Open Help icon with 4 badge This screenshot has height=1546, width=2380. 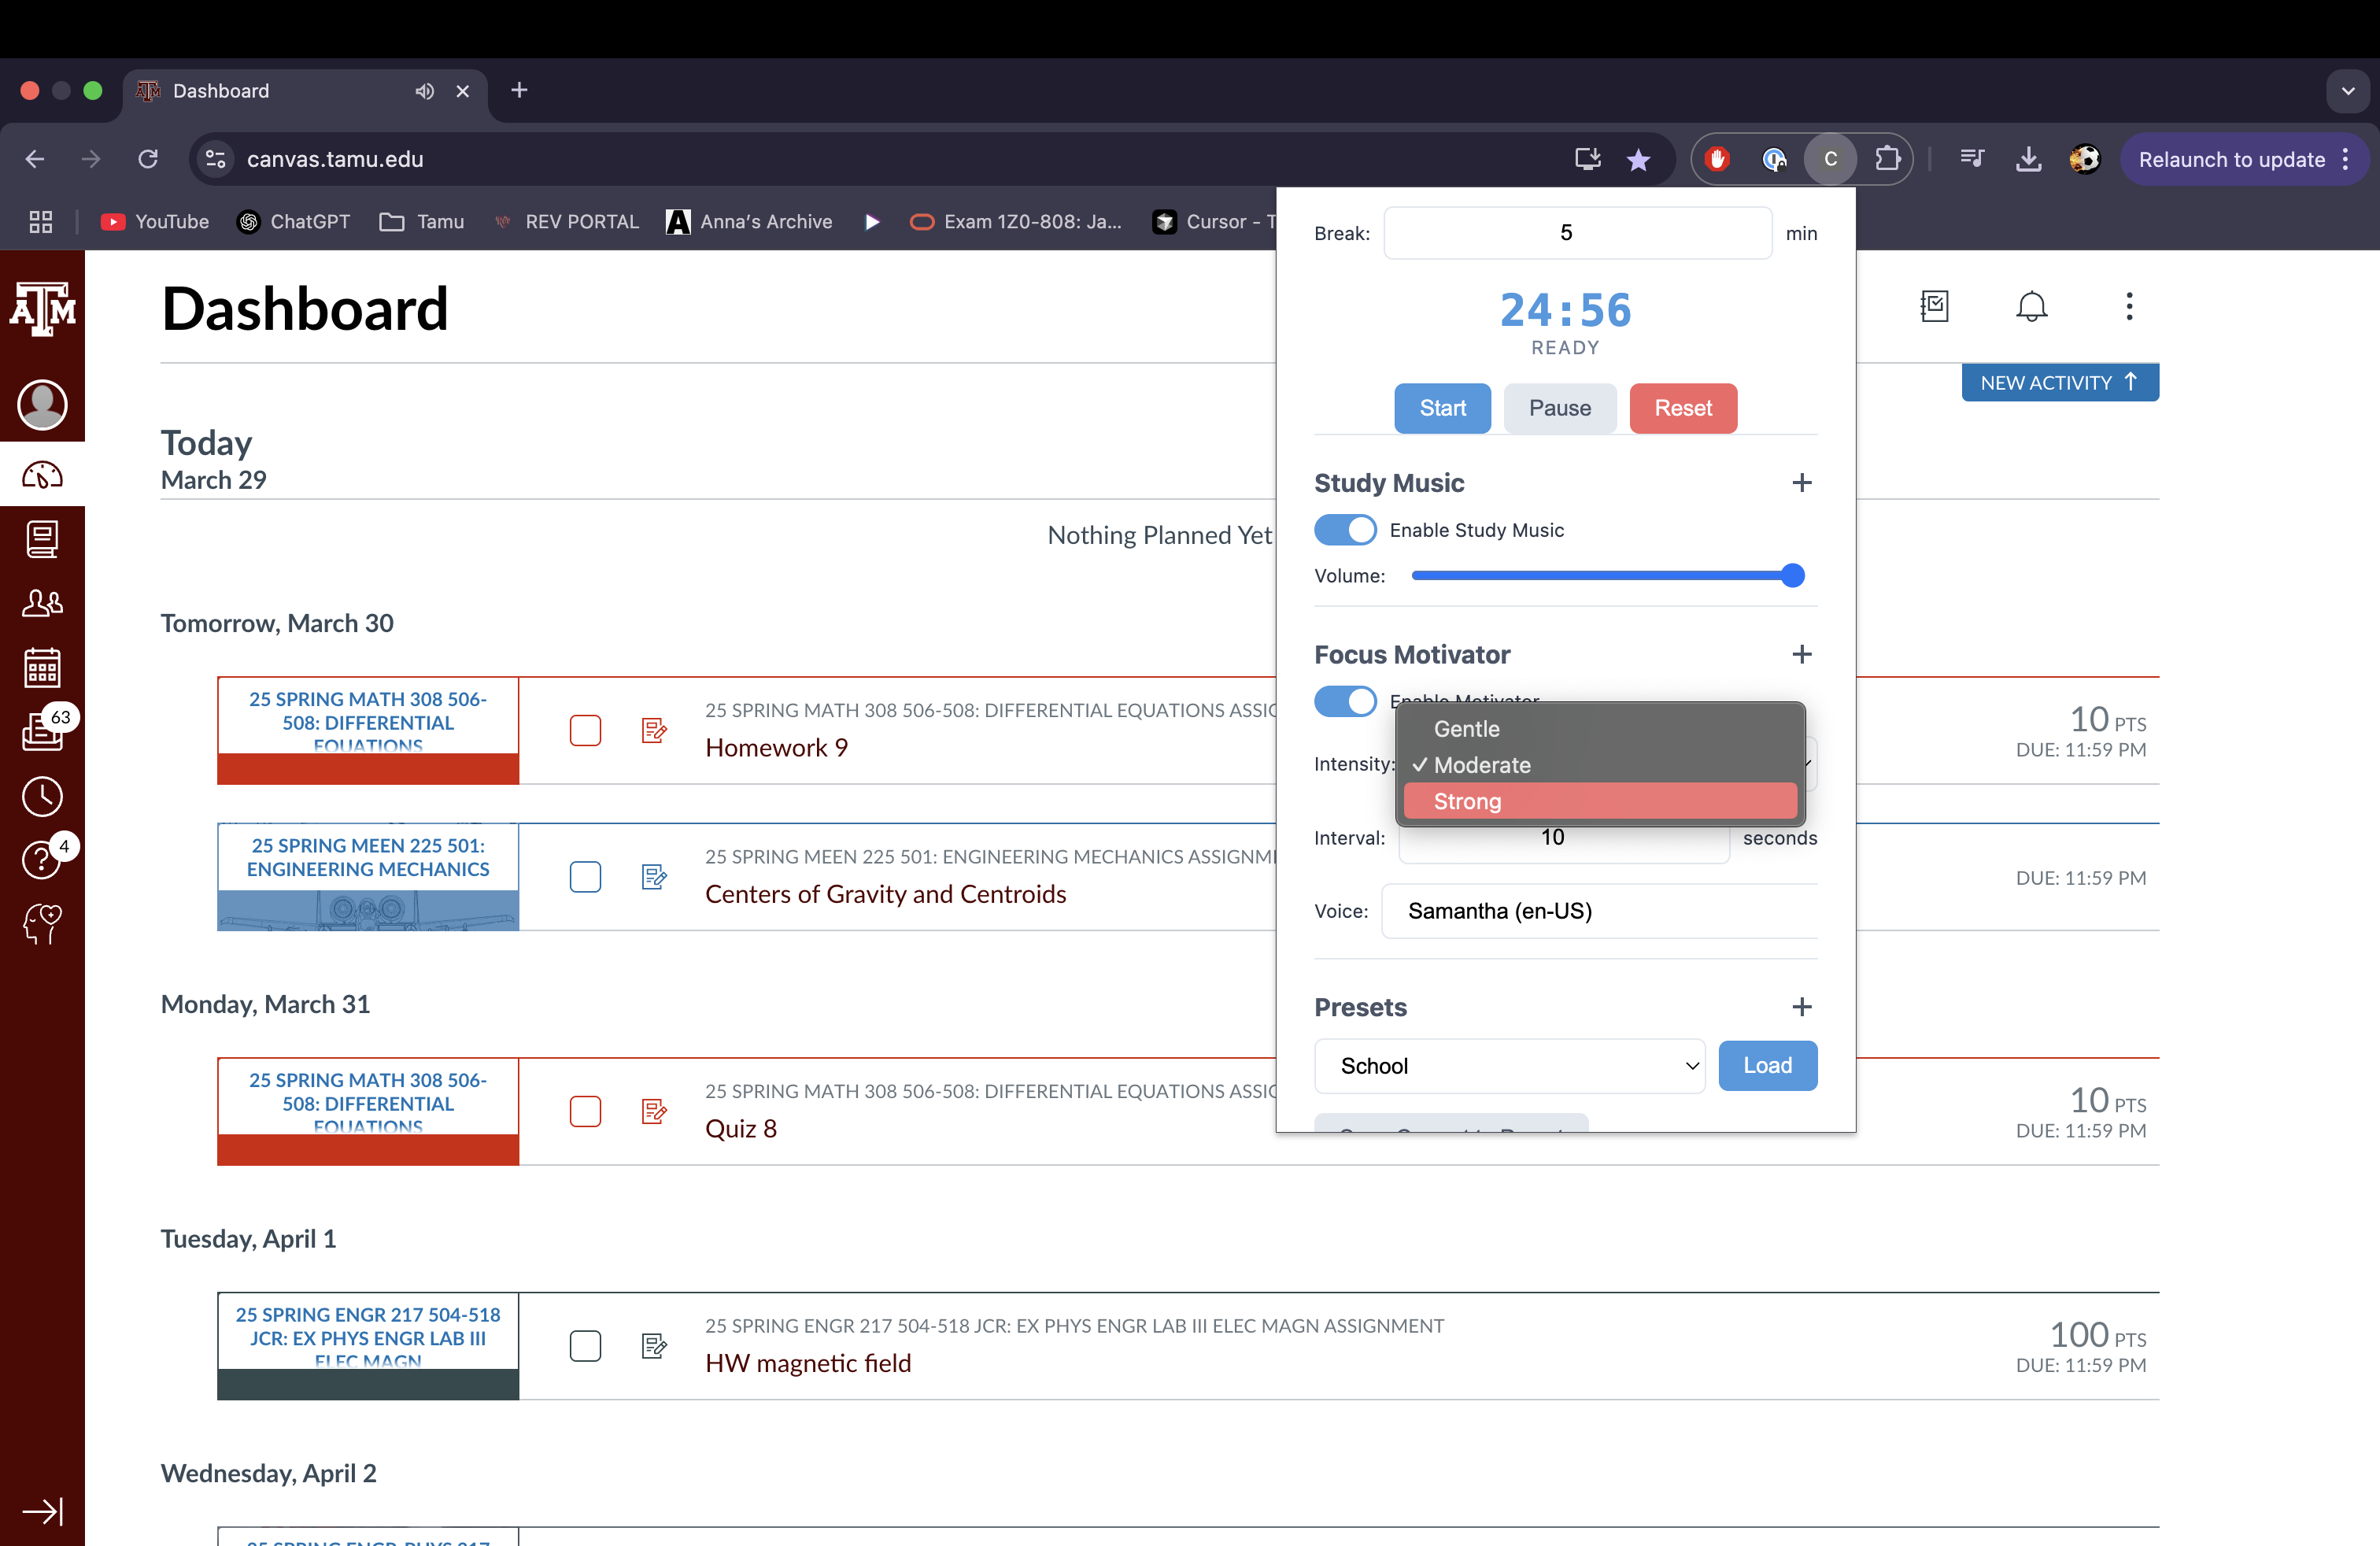42,859
